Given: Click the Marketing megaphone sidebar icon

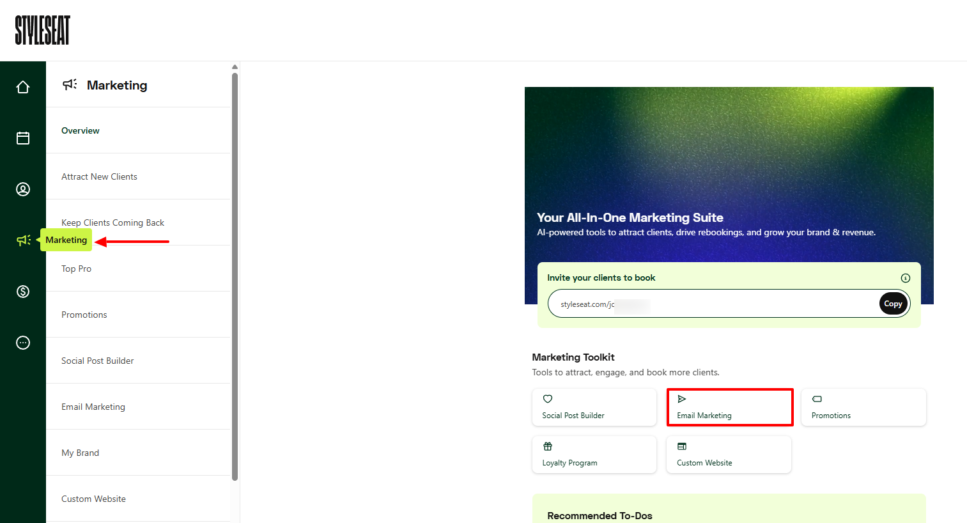Looking at the screenshot, I should tap(23, 240).
